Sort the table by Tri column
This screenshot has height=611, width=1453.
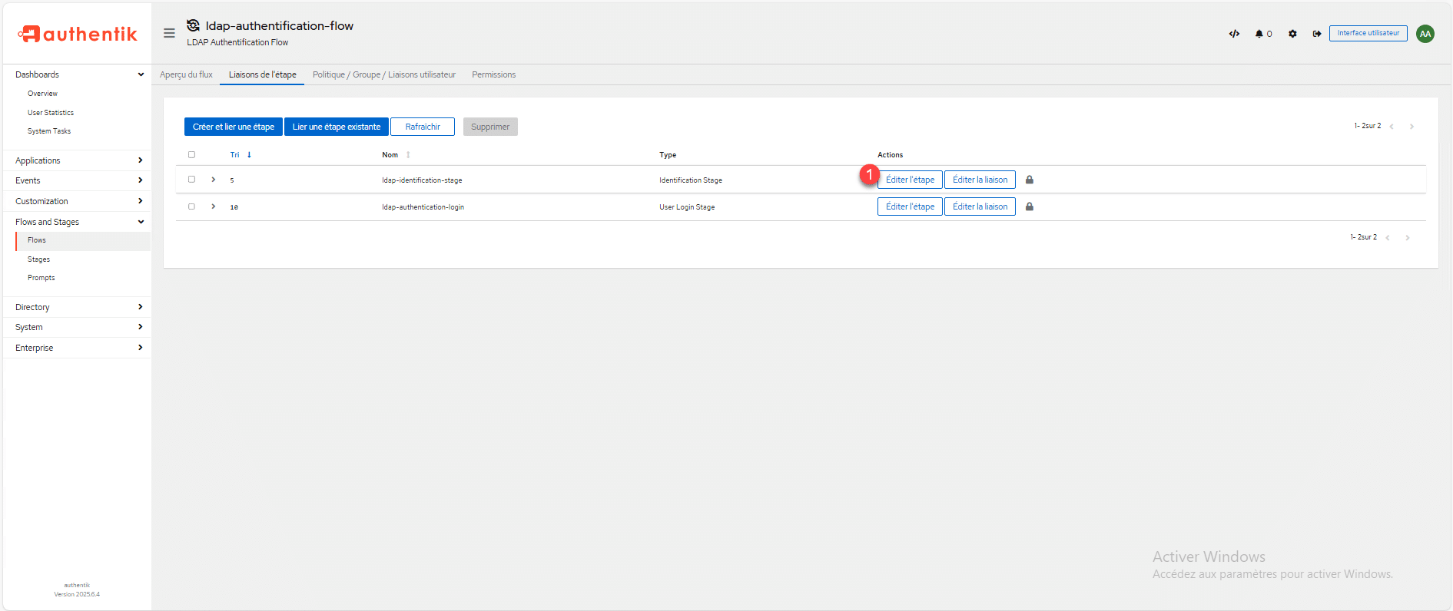pyautogui.click(x=235, y=155)
